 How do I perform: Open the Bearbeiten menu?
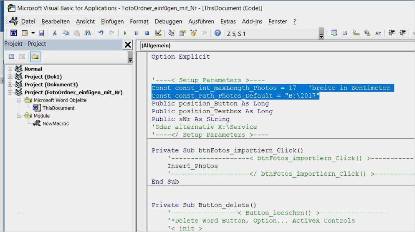pyautogui.click(x=56, y=21)
